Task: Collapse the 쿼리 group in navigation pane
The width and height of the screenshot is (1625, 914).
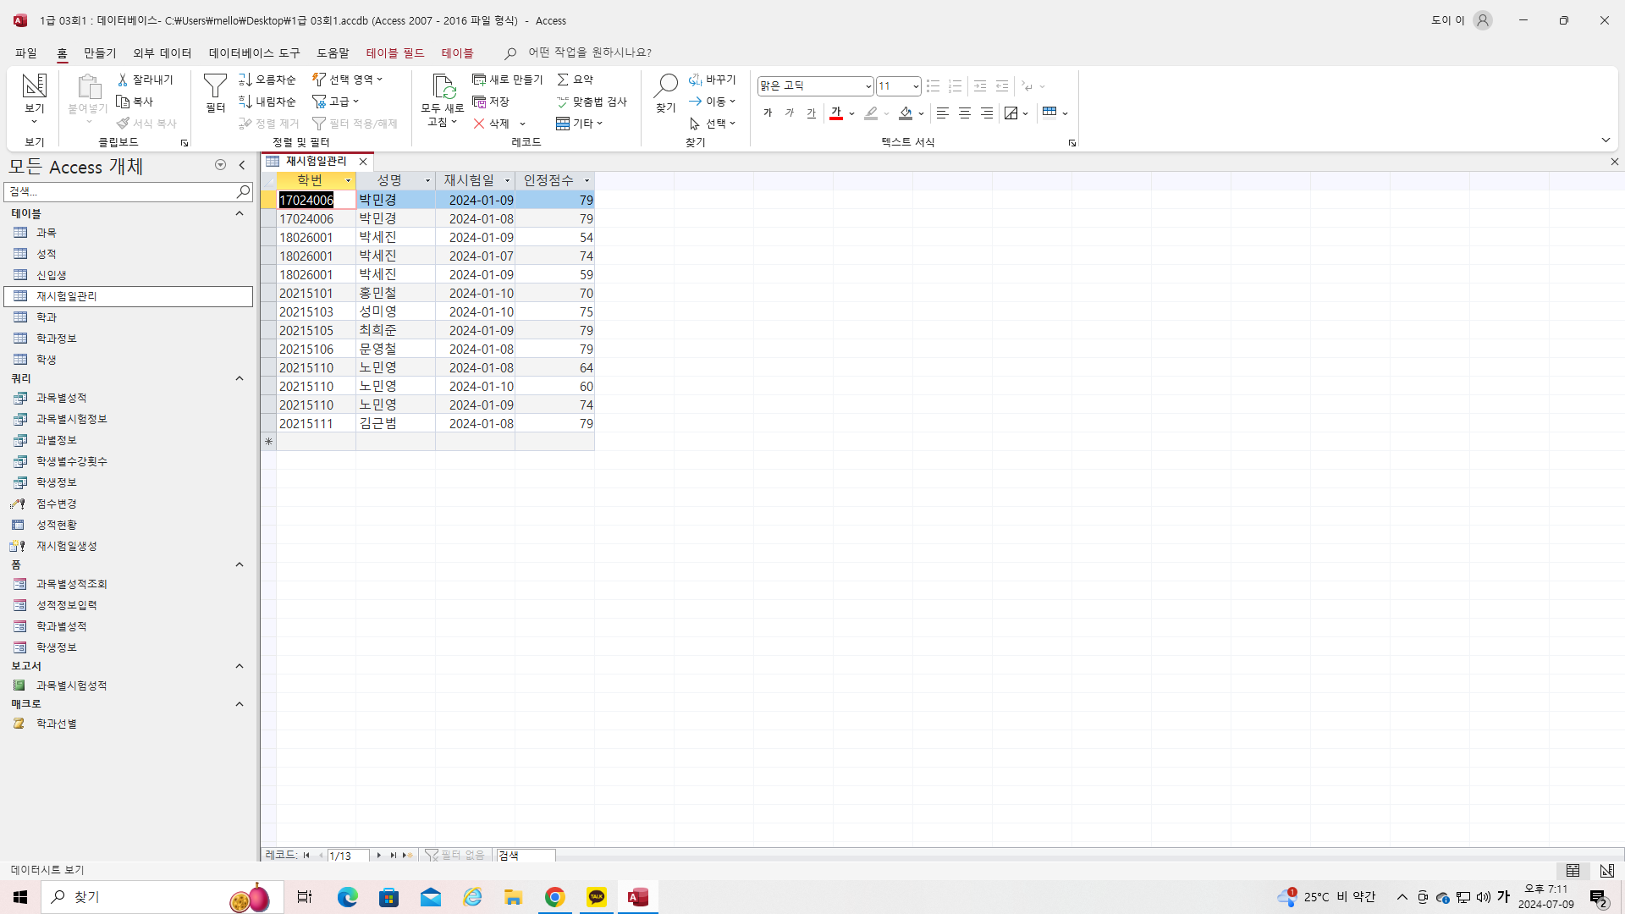Action: (240, 378)
